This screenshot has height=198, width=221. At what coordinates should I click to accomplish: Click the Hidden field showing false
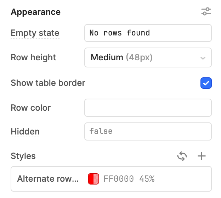[148, 132]
